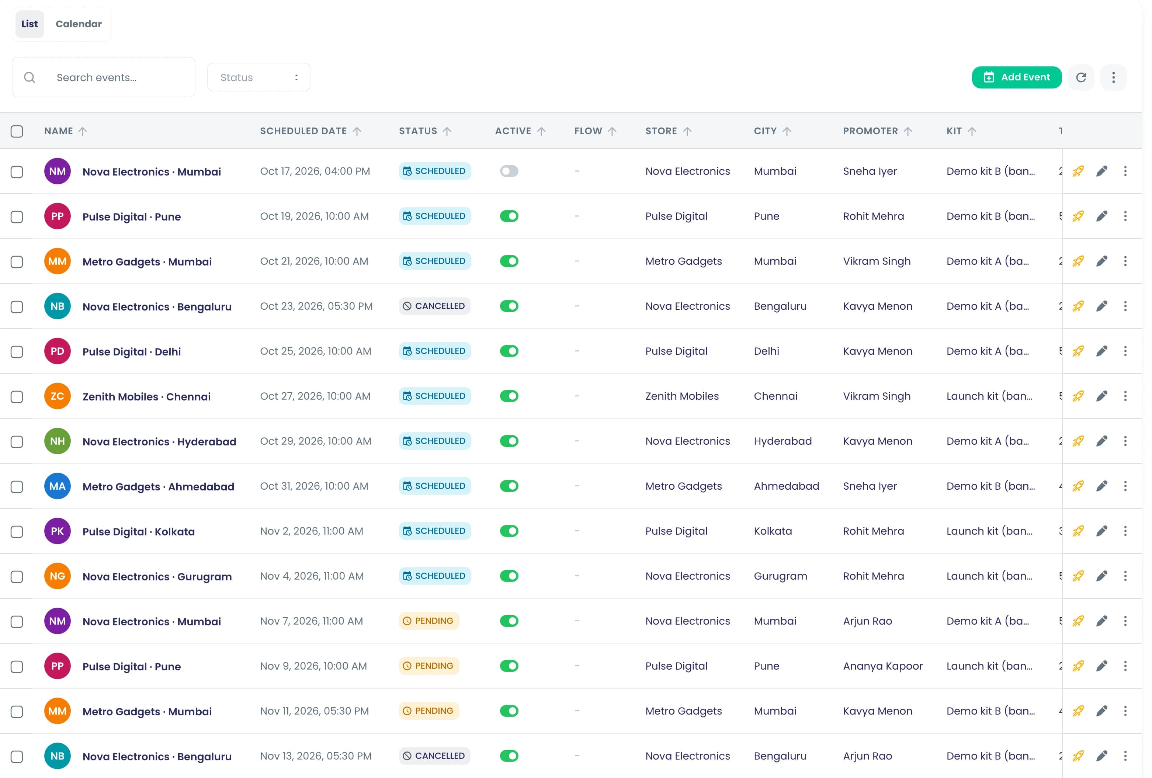Open Nova Electronics · Hyderabad event name

pyautogui.click(x=159, y=441)
